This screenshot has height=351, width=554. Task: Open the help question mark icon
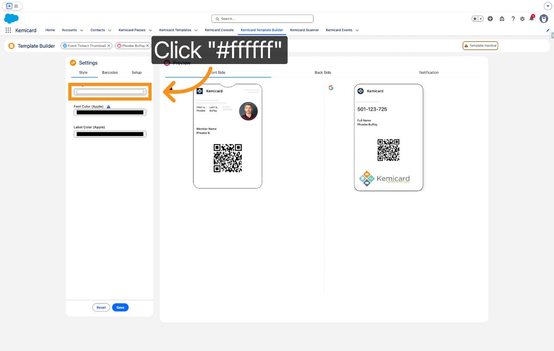[513, 18]
